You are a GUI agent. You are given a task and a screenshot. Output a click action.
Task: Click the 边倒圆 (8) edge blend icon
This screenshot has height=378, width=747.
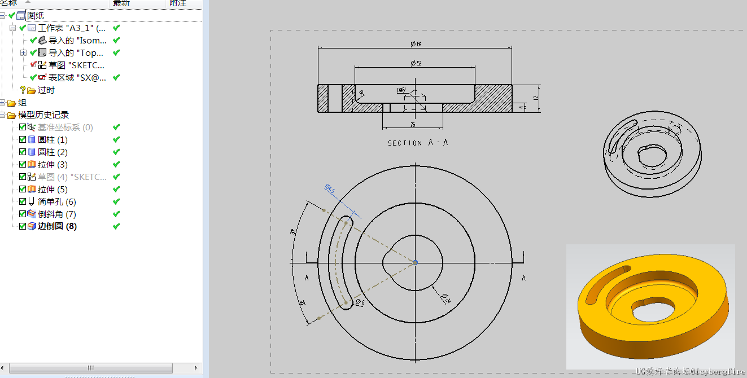click(32, 226)
